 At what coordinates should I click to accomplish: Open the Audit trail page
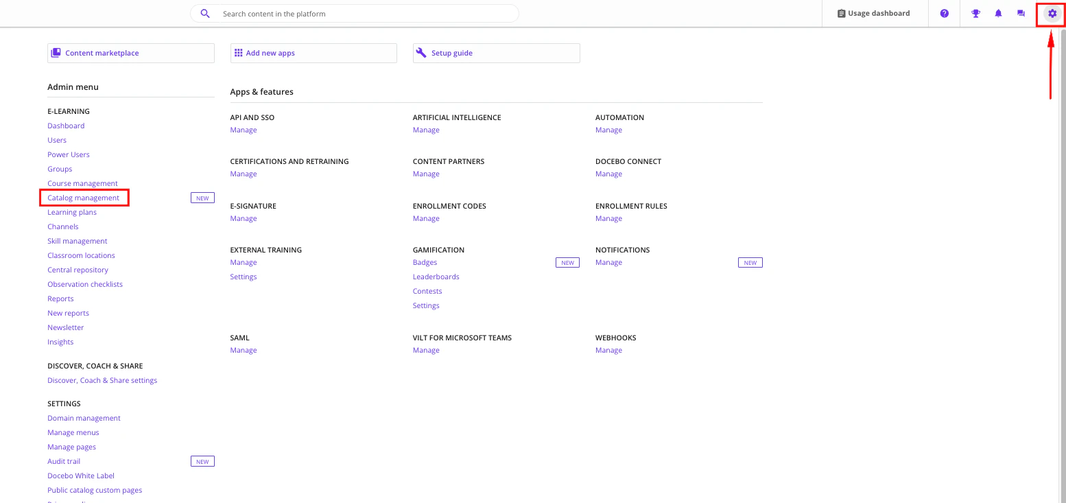click(x=64, y=461)
